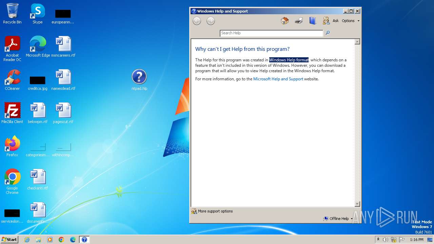Select the CCleaner desktop shortcut
434x244 pixels.
pos(12,80)
